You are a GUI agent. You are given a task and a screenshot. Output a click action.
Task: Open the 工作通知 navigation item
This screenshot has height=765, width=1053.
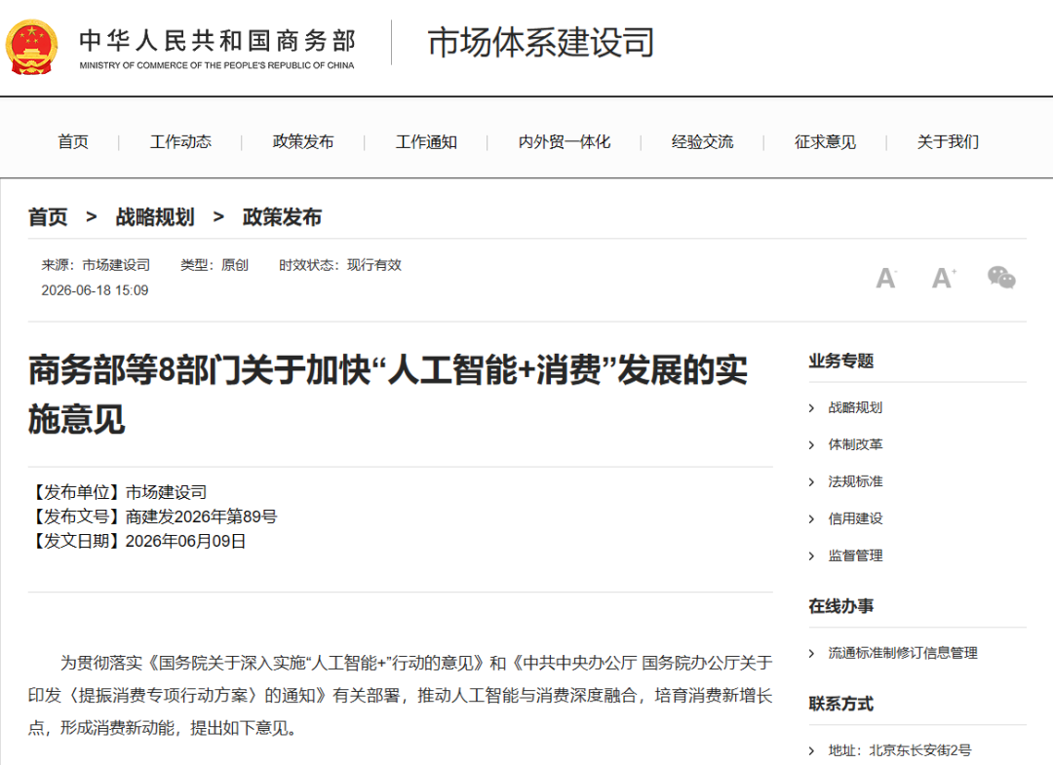pos(426,141)
